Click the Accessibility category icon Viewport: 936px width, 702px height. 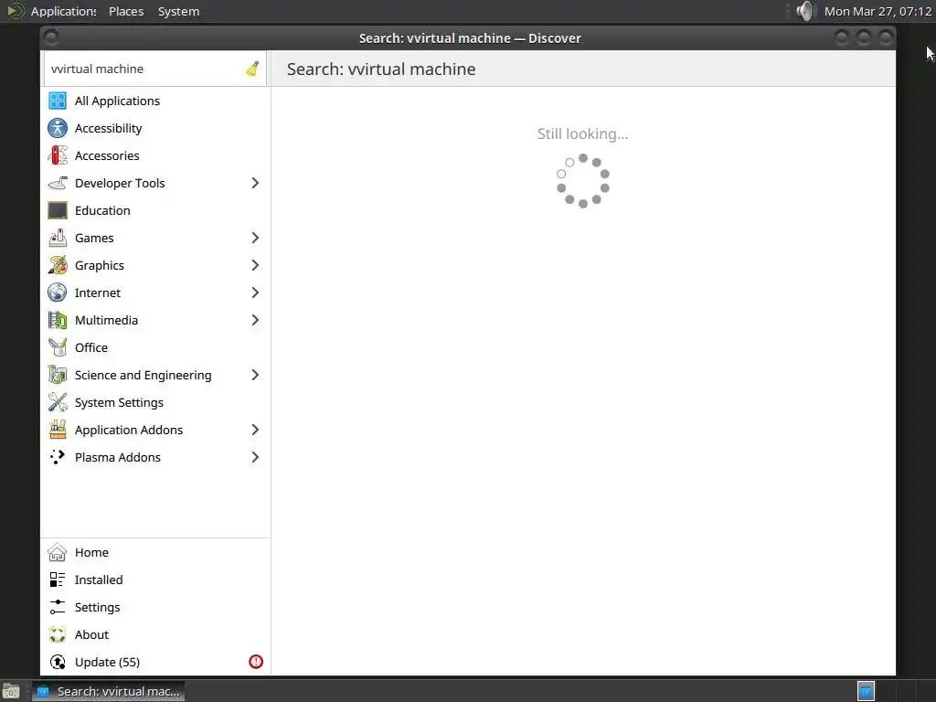(x=58, y=128)
